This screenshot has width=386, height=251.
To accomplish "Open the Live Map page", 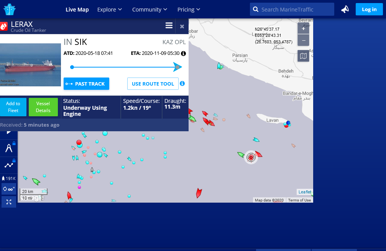I will coord(77,10).
